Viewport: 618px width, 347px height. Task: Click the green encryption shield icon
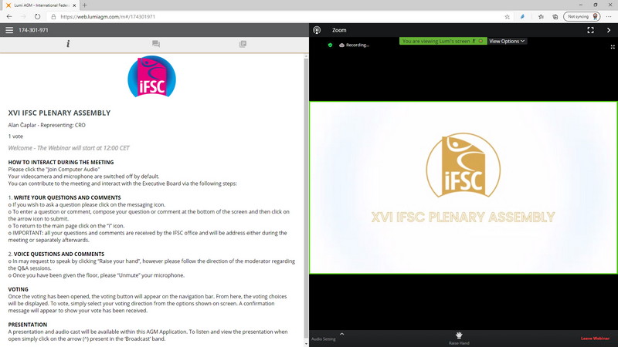coord(331,45)
